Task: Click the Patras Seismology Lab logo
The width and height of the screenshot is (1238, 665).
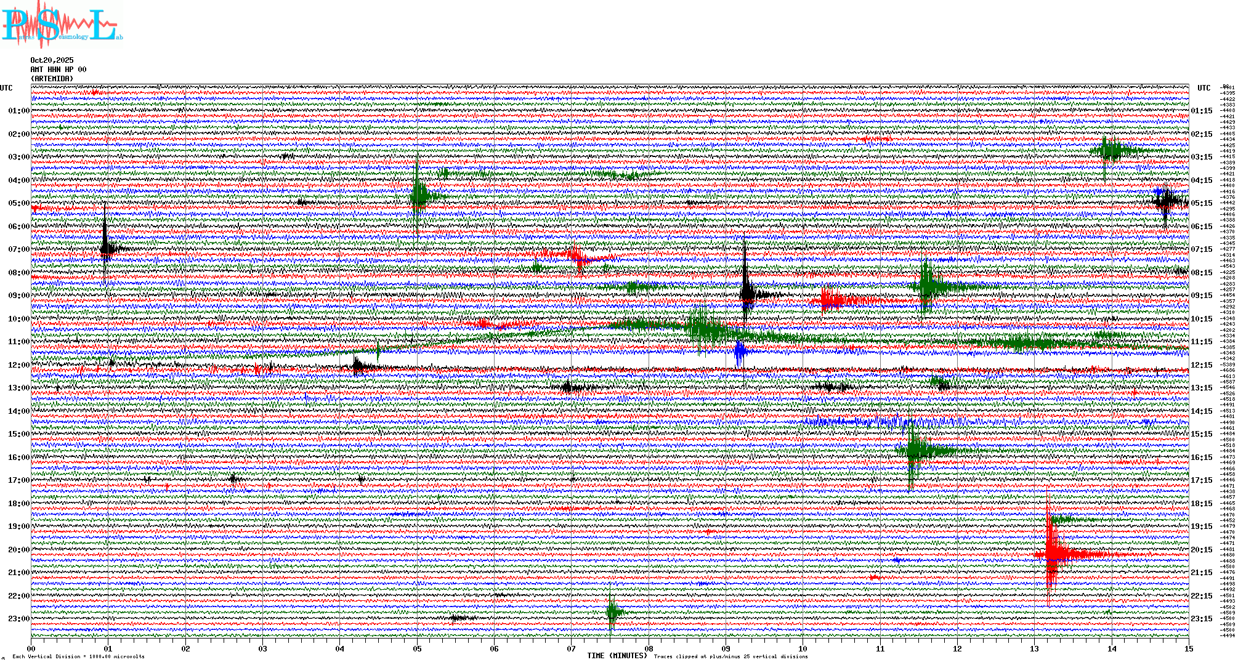Action: tap(60, 26)
